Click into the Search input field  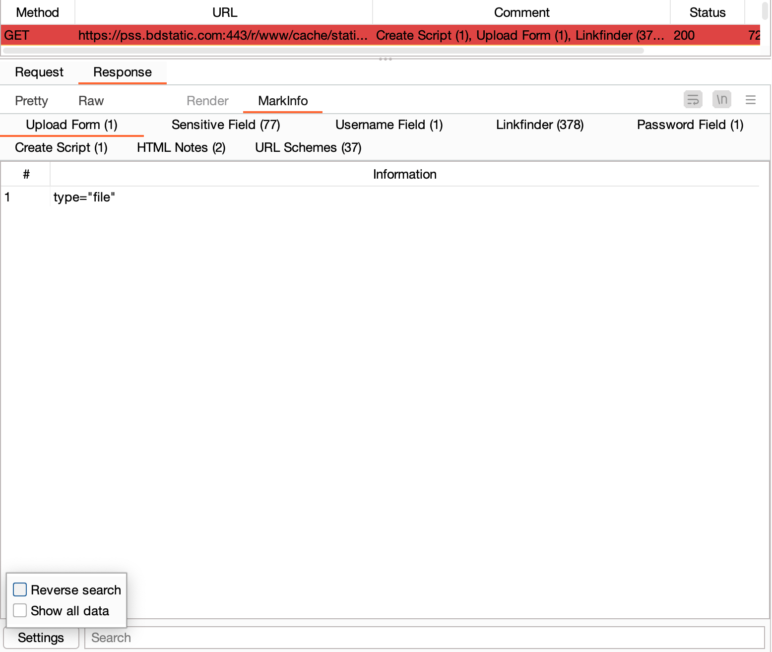point(424,638)
